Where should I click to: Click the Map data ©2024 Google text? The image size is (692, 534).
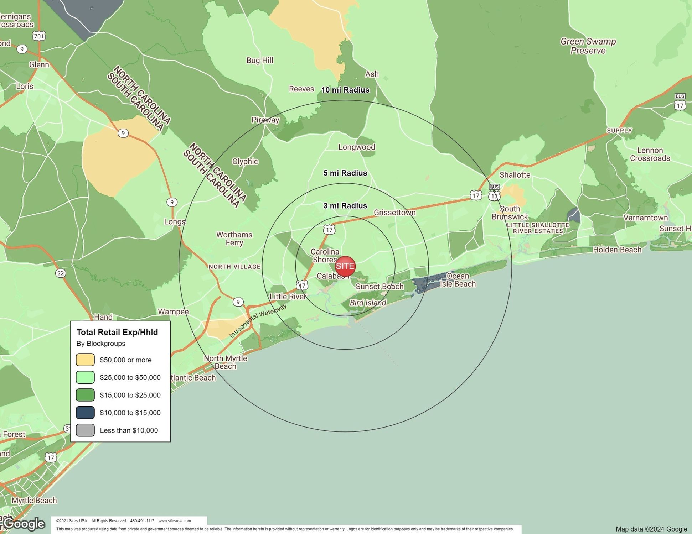(x=651, y=529)
